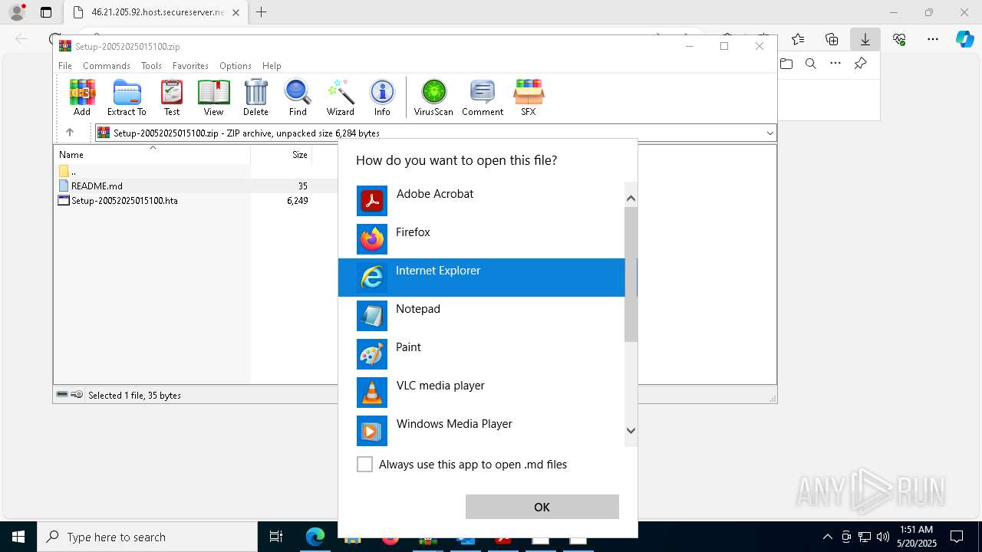982x552 pixels.
Task: Open Copilot in Edge toolbar
Action: [964, 39]
